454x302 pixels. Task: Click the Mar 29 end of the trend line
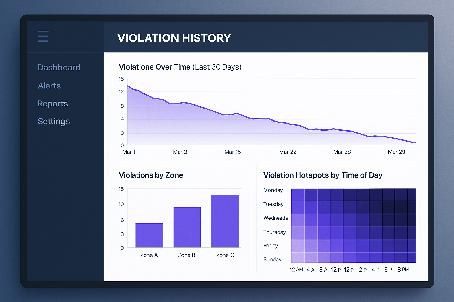tap(414, 142)
